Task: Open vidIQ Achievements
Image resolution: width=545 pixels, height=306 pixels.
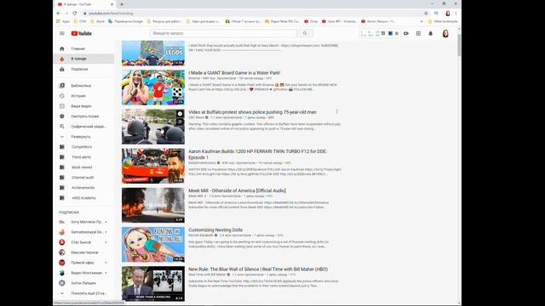Action: [x=83, y=188]
